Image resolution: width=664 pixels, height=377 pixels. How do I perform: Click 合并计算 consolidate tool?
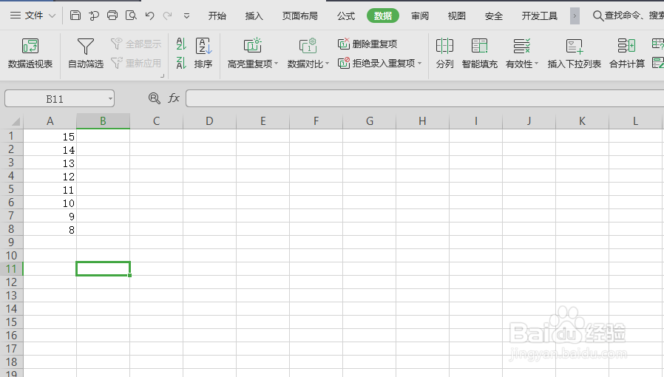[x=627, y=53]
